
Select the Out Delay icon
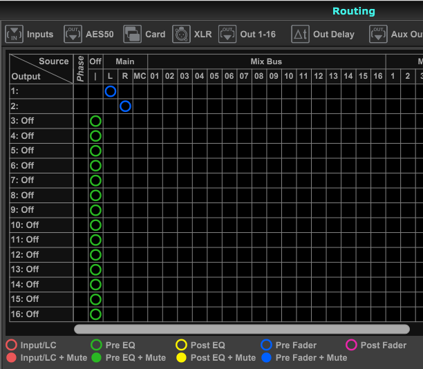tap(300, 35)
